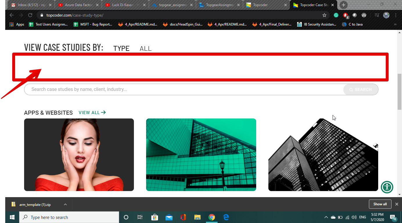Viewport: 402px width, 223px height.
Task: Click the Show all downloads button
Action: pyautogui.click(x=380, y=204)
